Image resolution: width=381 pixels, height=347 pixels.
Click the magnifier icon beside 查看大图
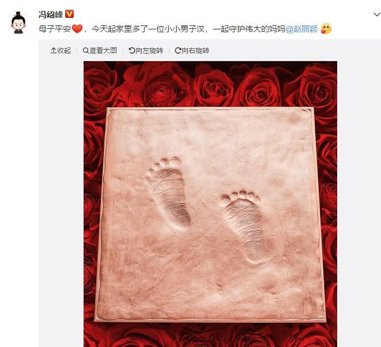(x=86, y=51)
